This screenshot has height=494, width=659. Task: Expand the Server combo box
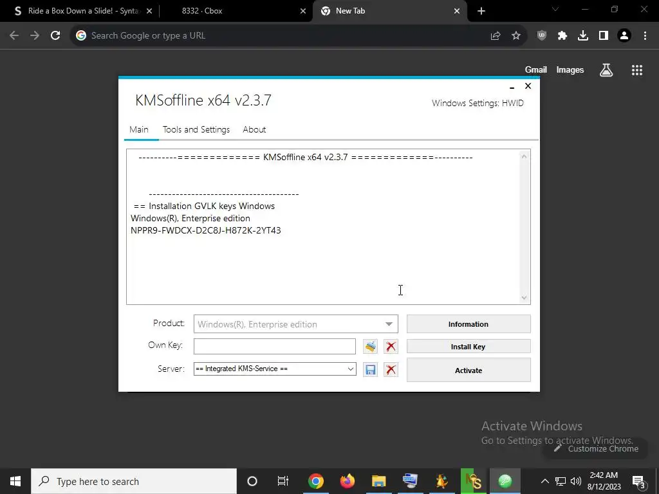tap(351, 369)
